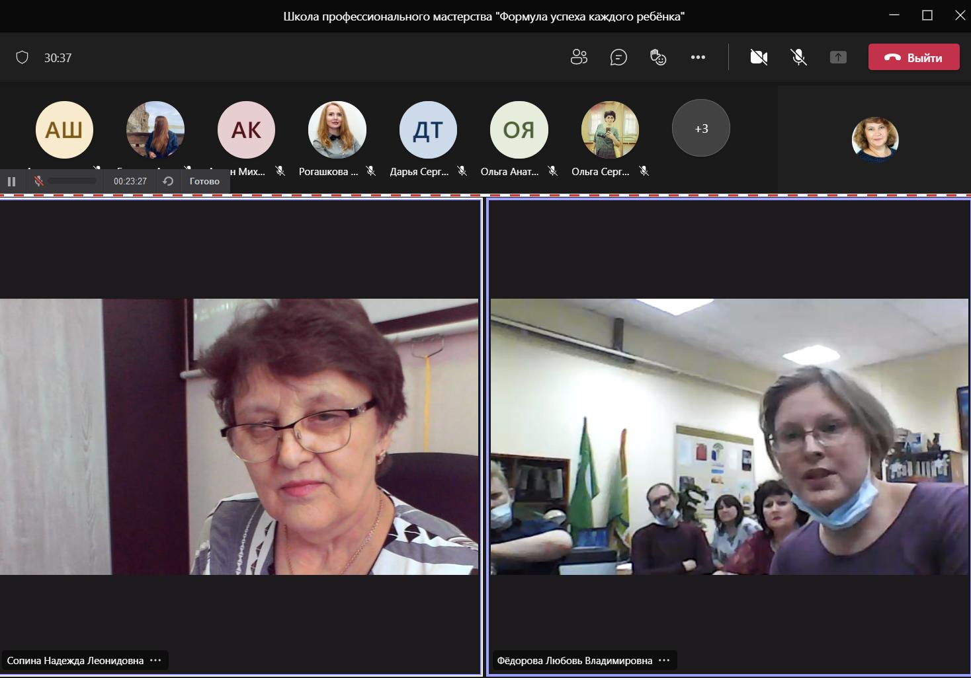971x678 pixels.
Task: Toggle the recorder's muted microphone icon
Action: click(39, 181)
